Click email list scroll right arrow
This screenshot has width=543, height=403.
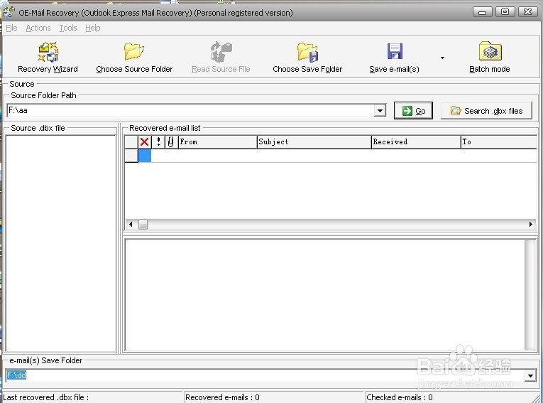pos(530,225)
